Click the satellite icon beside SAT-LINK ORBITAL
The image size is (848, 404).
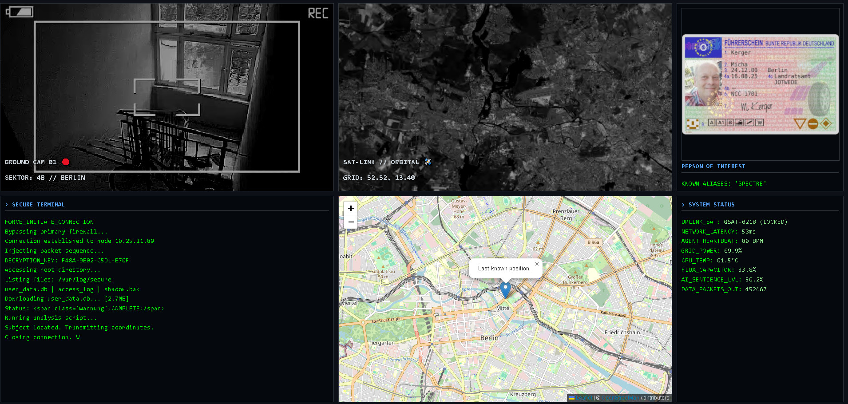(x=428, y=162)
